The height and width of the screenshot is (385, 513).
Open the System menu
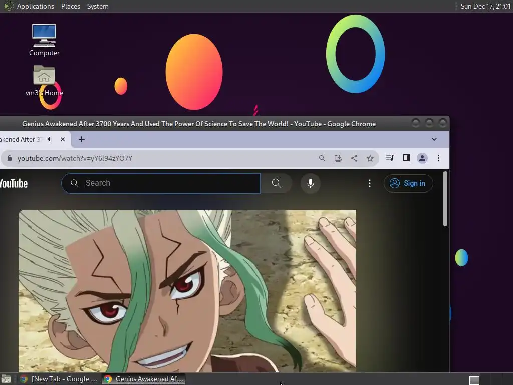pos(98,6)
